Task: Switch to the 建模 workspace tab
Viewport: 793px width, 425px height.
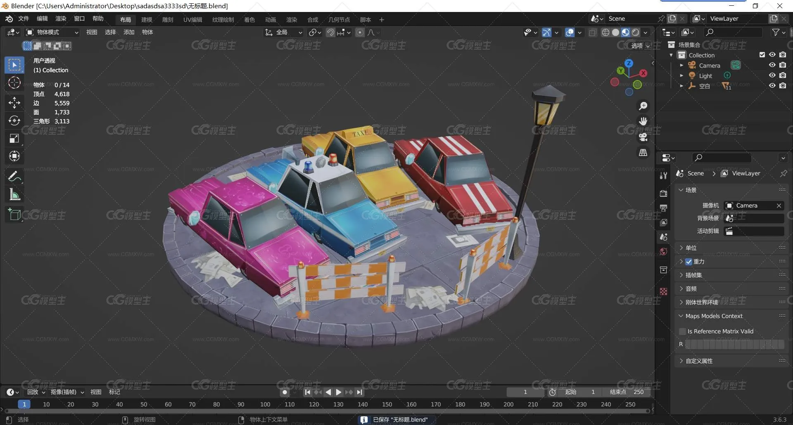Action: pos(147,19)
